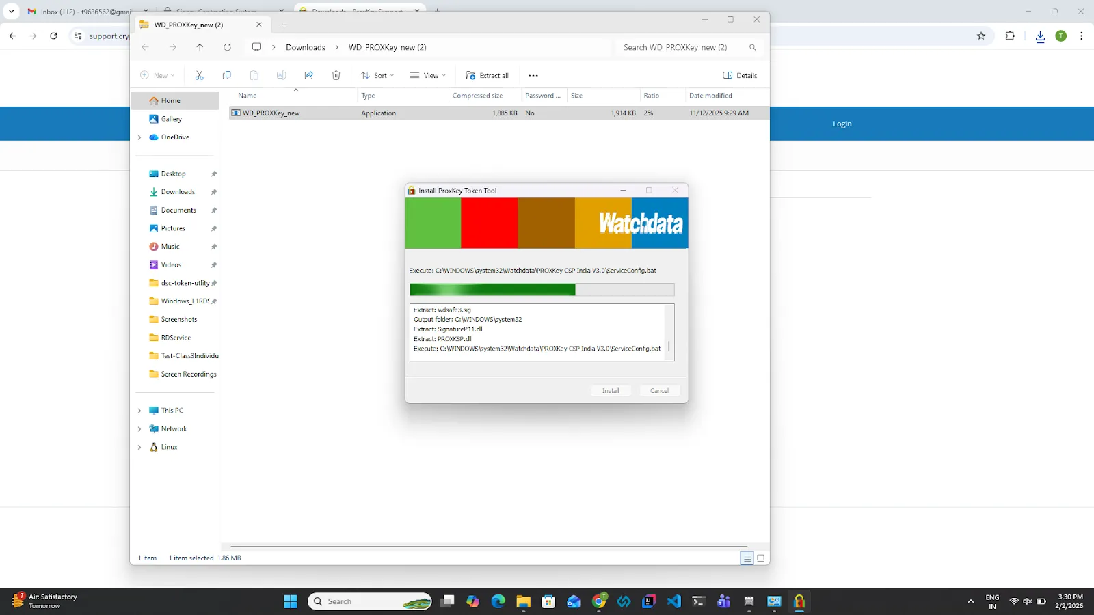This screenshot has width=1094, height=615.
Task: Select the WD_PROXKey_new application file
Action: pyautogui.click(x=499, y=113)
